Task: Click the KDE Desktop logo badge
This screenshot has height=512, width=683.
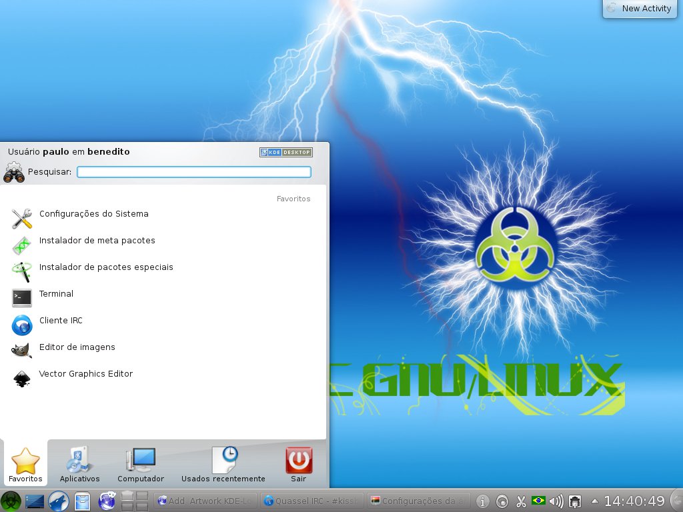Action: [285, 153]
